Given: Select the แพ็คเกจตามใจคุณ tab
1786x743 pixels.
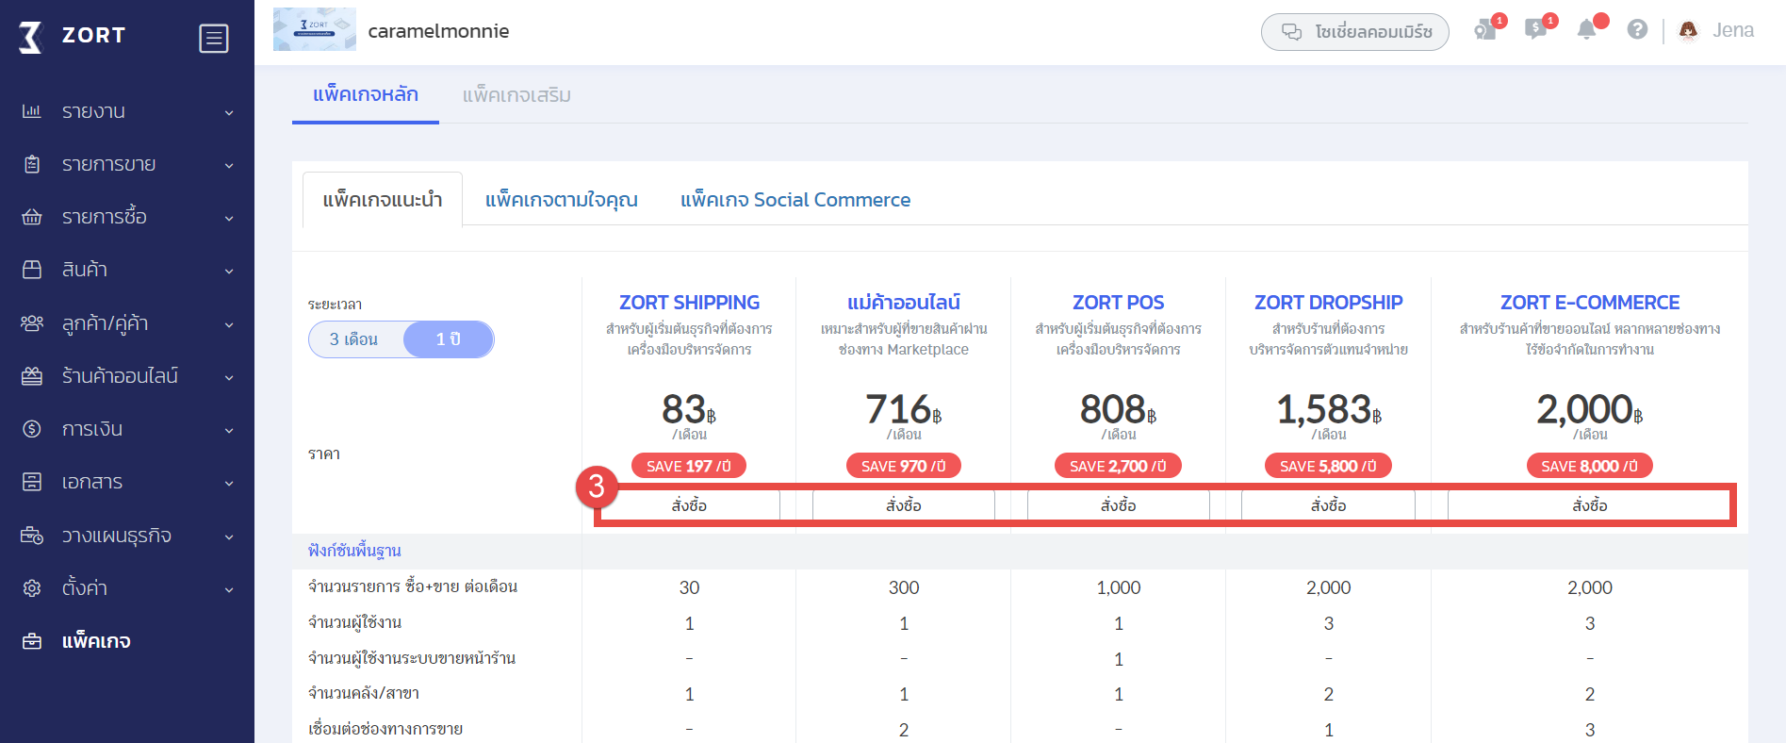Looking at the screenshot, I should pos(562,200).
